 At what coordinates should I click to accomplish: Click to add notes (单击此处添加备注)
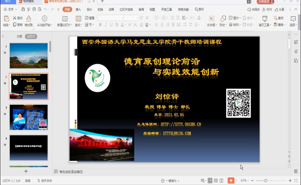tap(71, 172)
